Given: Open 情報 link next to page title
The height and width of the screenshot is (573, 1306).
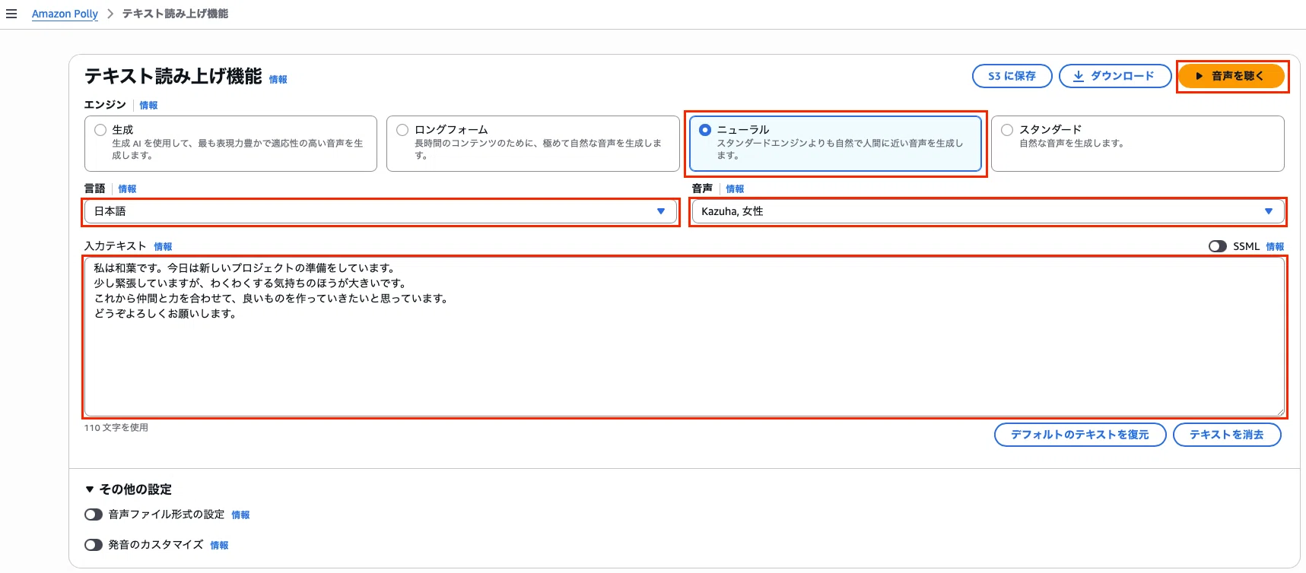Looking at the screenshot, I should click(x=278, y=79).
